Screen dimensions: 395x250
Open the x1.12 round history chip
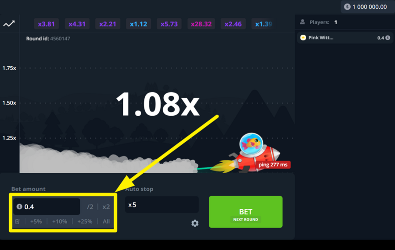tap(138, 24)
